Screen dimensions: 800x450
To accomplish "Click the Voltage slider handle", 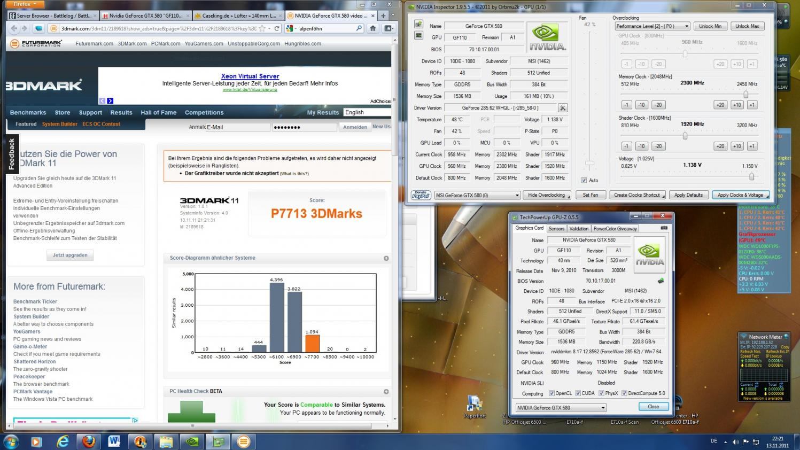I will pyautogui.click(x=751, y=176).
